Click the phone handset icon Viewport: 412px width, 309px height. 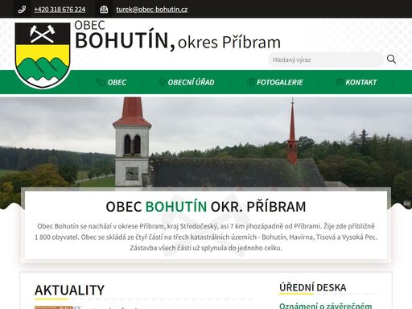(x=22, y=10)
